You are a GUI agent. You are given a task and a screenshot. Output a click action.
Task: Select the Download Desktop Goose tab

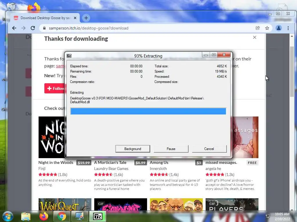point(45,18)
